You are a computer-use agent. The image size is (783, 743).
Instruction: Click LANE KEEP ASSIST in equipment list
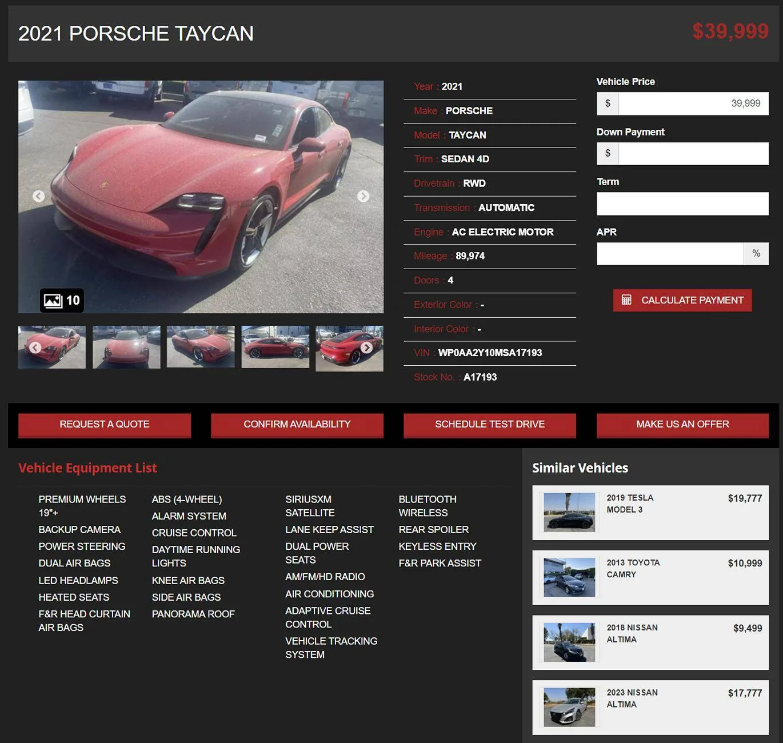point(330,530)
